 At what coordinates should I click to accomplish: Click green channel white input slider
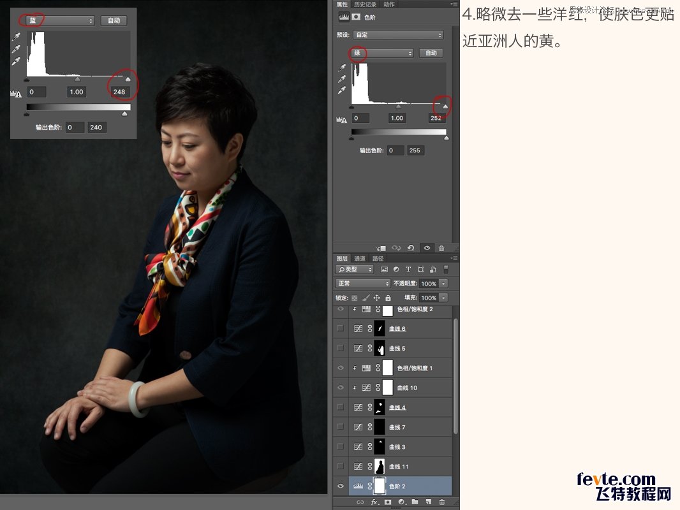tap(445, 106)
